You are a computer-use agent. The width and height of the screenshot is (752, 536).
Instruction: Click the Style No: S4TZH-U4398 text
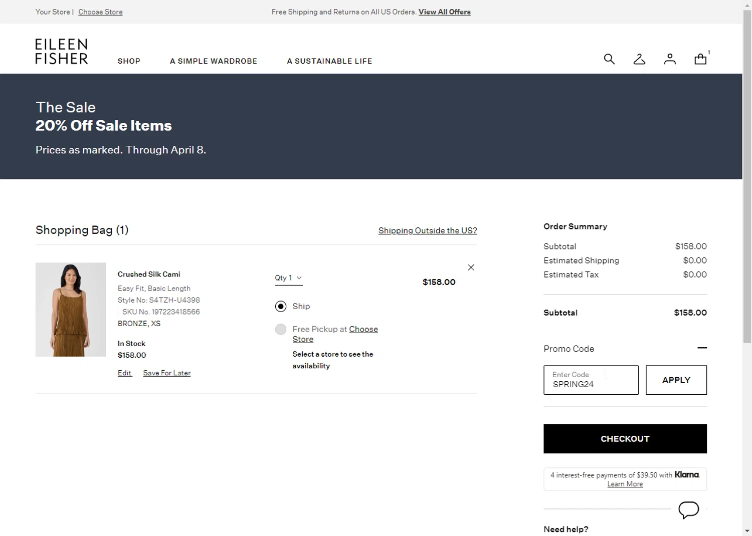click(x=159, y=300)
